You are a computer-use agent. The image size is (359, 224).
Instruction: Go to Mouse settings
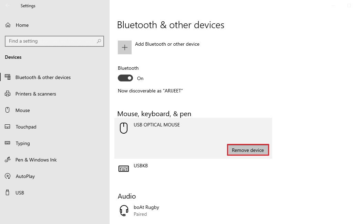click(x=23, y=110)
